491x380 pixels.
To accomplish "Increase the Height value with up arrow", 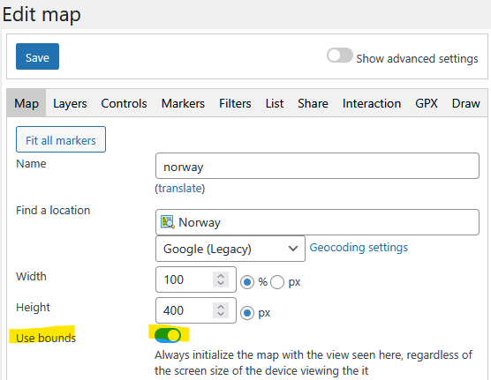I will 221,307.
